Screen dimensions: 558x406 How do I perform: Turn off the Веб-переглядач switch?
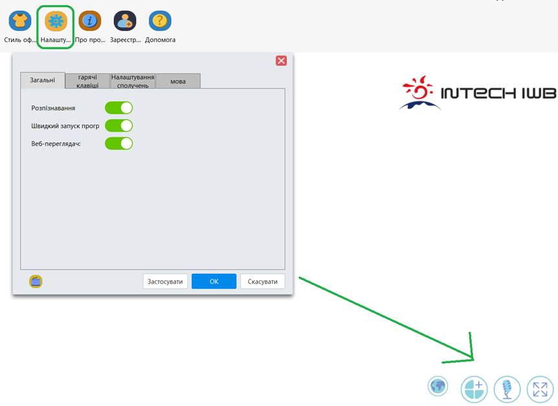119,143
